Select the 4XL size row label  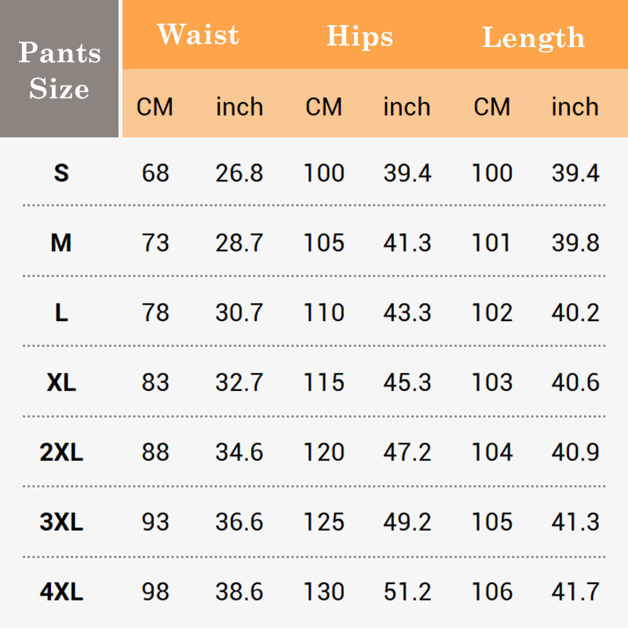[61, 592]
